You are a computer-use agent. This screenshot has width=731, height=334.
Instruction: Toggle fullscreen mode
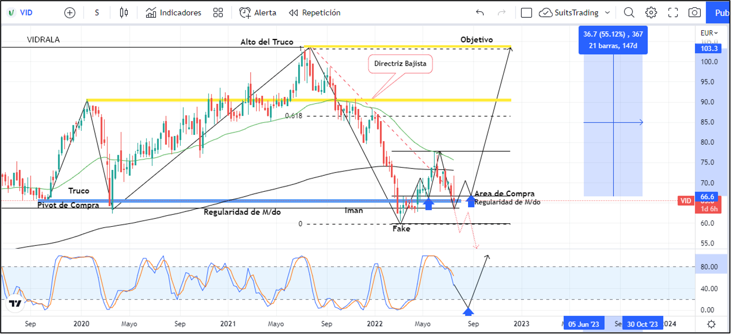673,13
